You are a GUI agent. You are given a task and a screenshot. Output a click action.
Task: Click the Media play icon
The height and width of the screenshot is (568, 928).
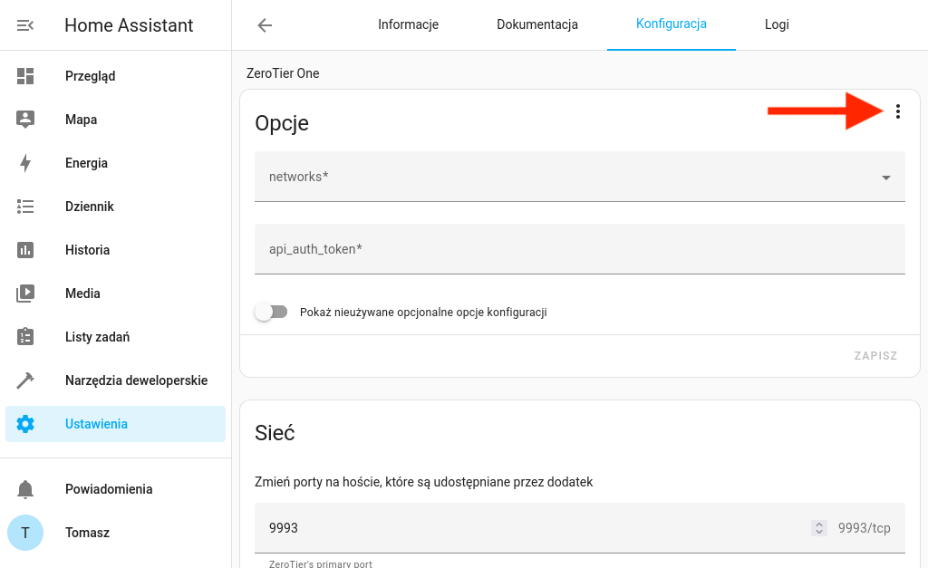tap(25, 294)
